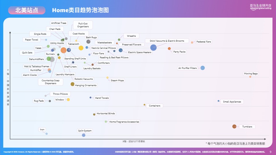This screenshot has height=155, width=276.
Task: Click the Home类目趋势泡泡图 title
Action: (x=80, y=10)
